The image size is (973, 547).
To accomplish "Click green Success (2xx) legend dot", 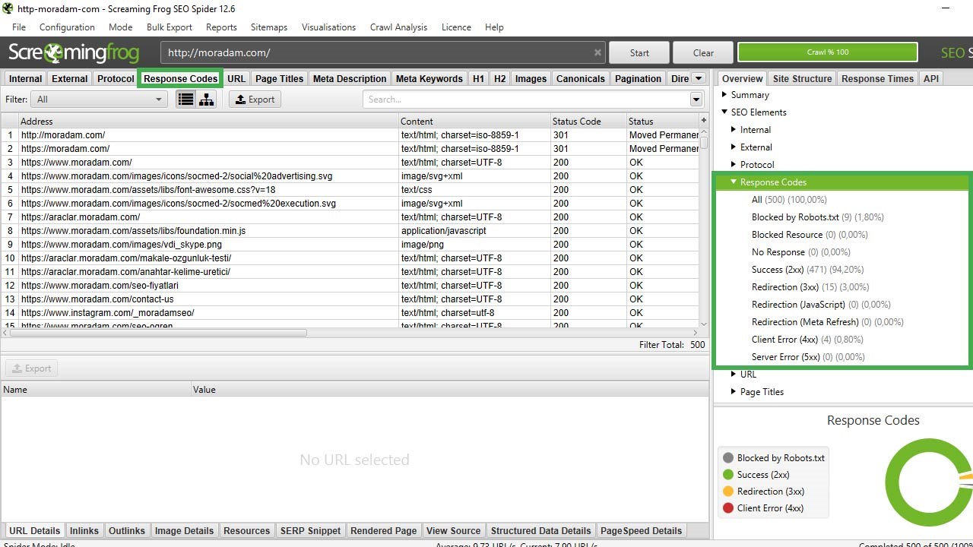I will [728, 475].
